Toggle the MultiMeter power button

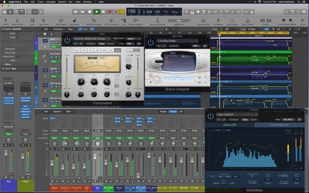(210, 117)
